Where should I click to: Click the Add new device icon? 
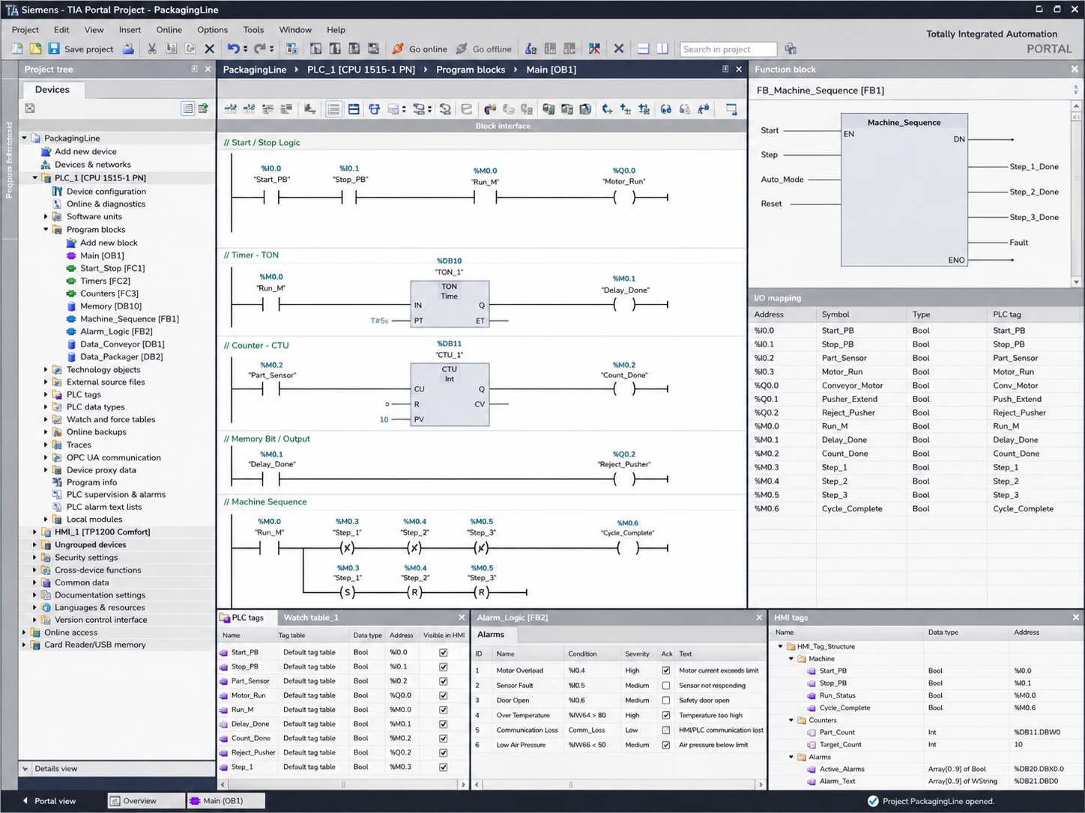click(46, 151)
